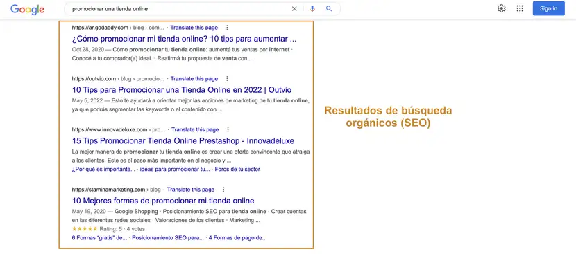Start voice search with the microphone icon

click(312, 9)
